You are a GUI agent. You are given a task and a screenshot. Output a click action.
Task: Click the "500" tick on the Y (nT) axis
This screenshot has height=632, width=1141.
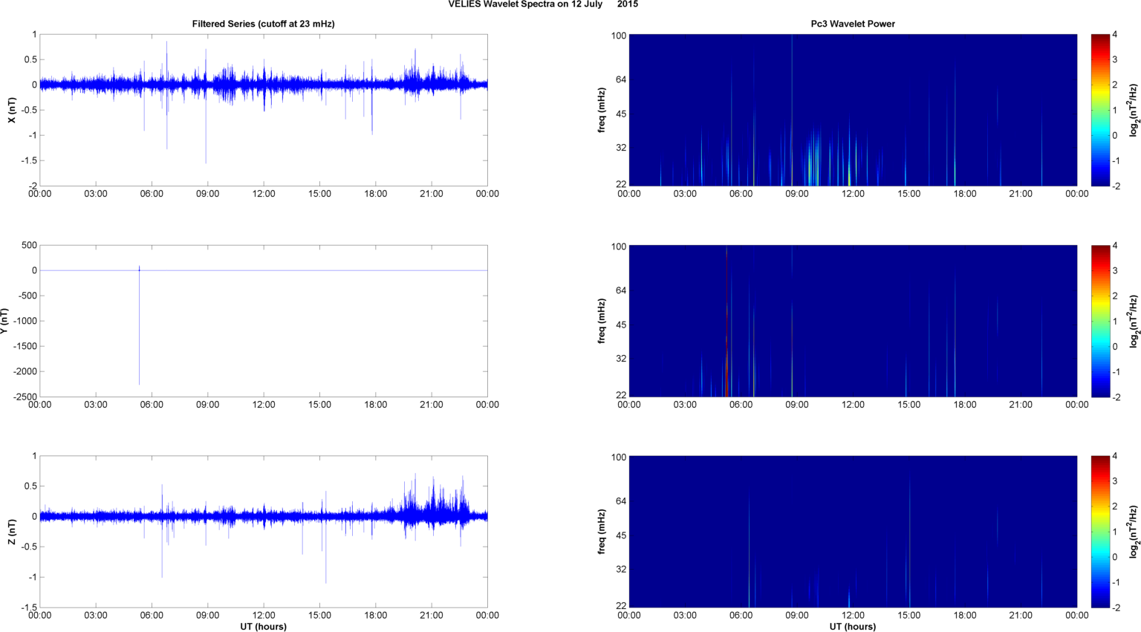point(30,245)
